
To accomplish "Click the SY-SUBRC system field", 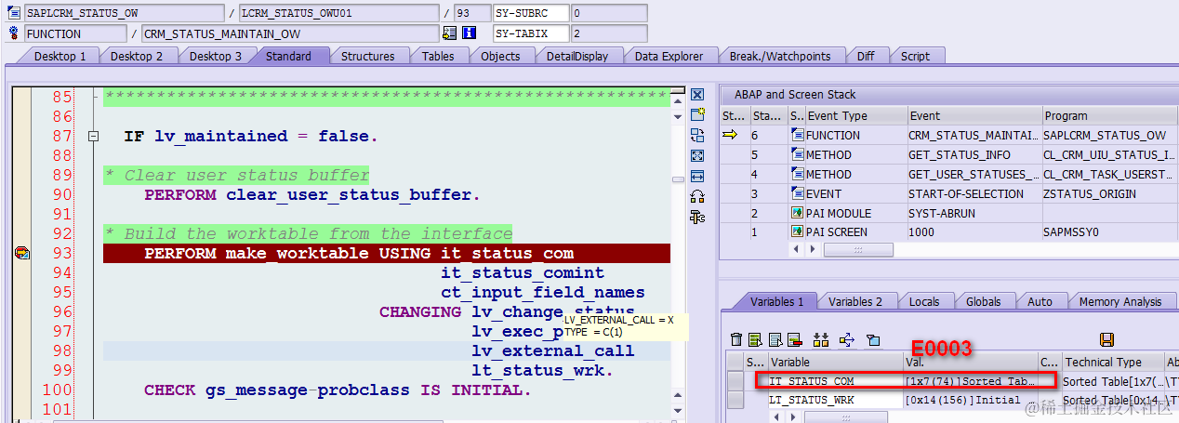I will point(530,13).
